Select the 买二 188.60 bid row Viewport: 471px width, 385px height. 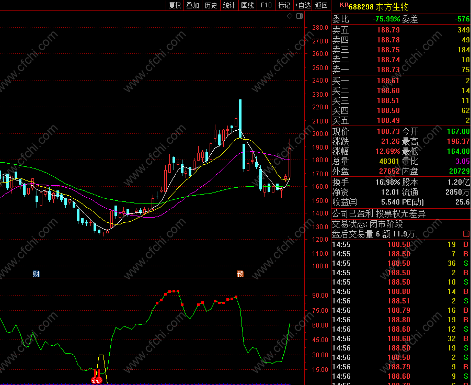(401, 90)
